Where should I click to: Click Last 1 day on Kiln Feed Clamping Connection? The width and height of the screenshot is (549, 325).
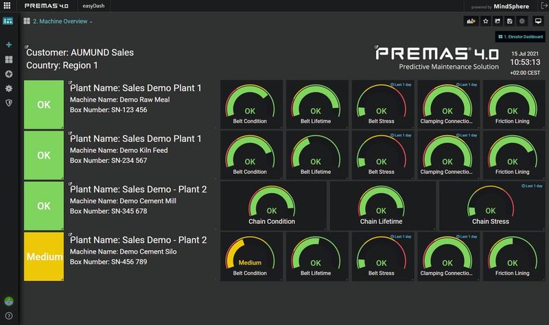tap(467, 135)
